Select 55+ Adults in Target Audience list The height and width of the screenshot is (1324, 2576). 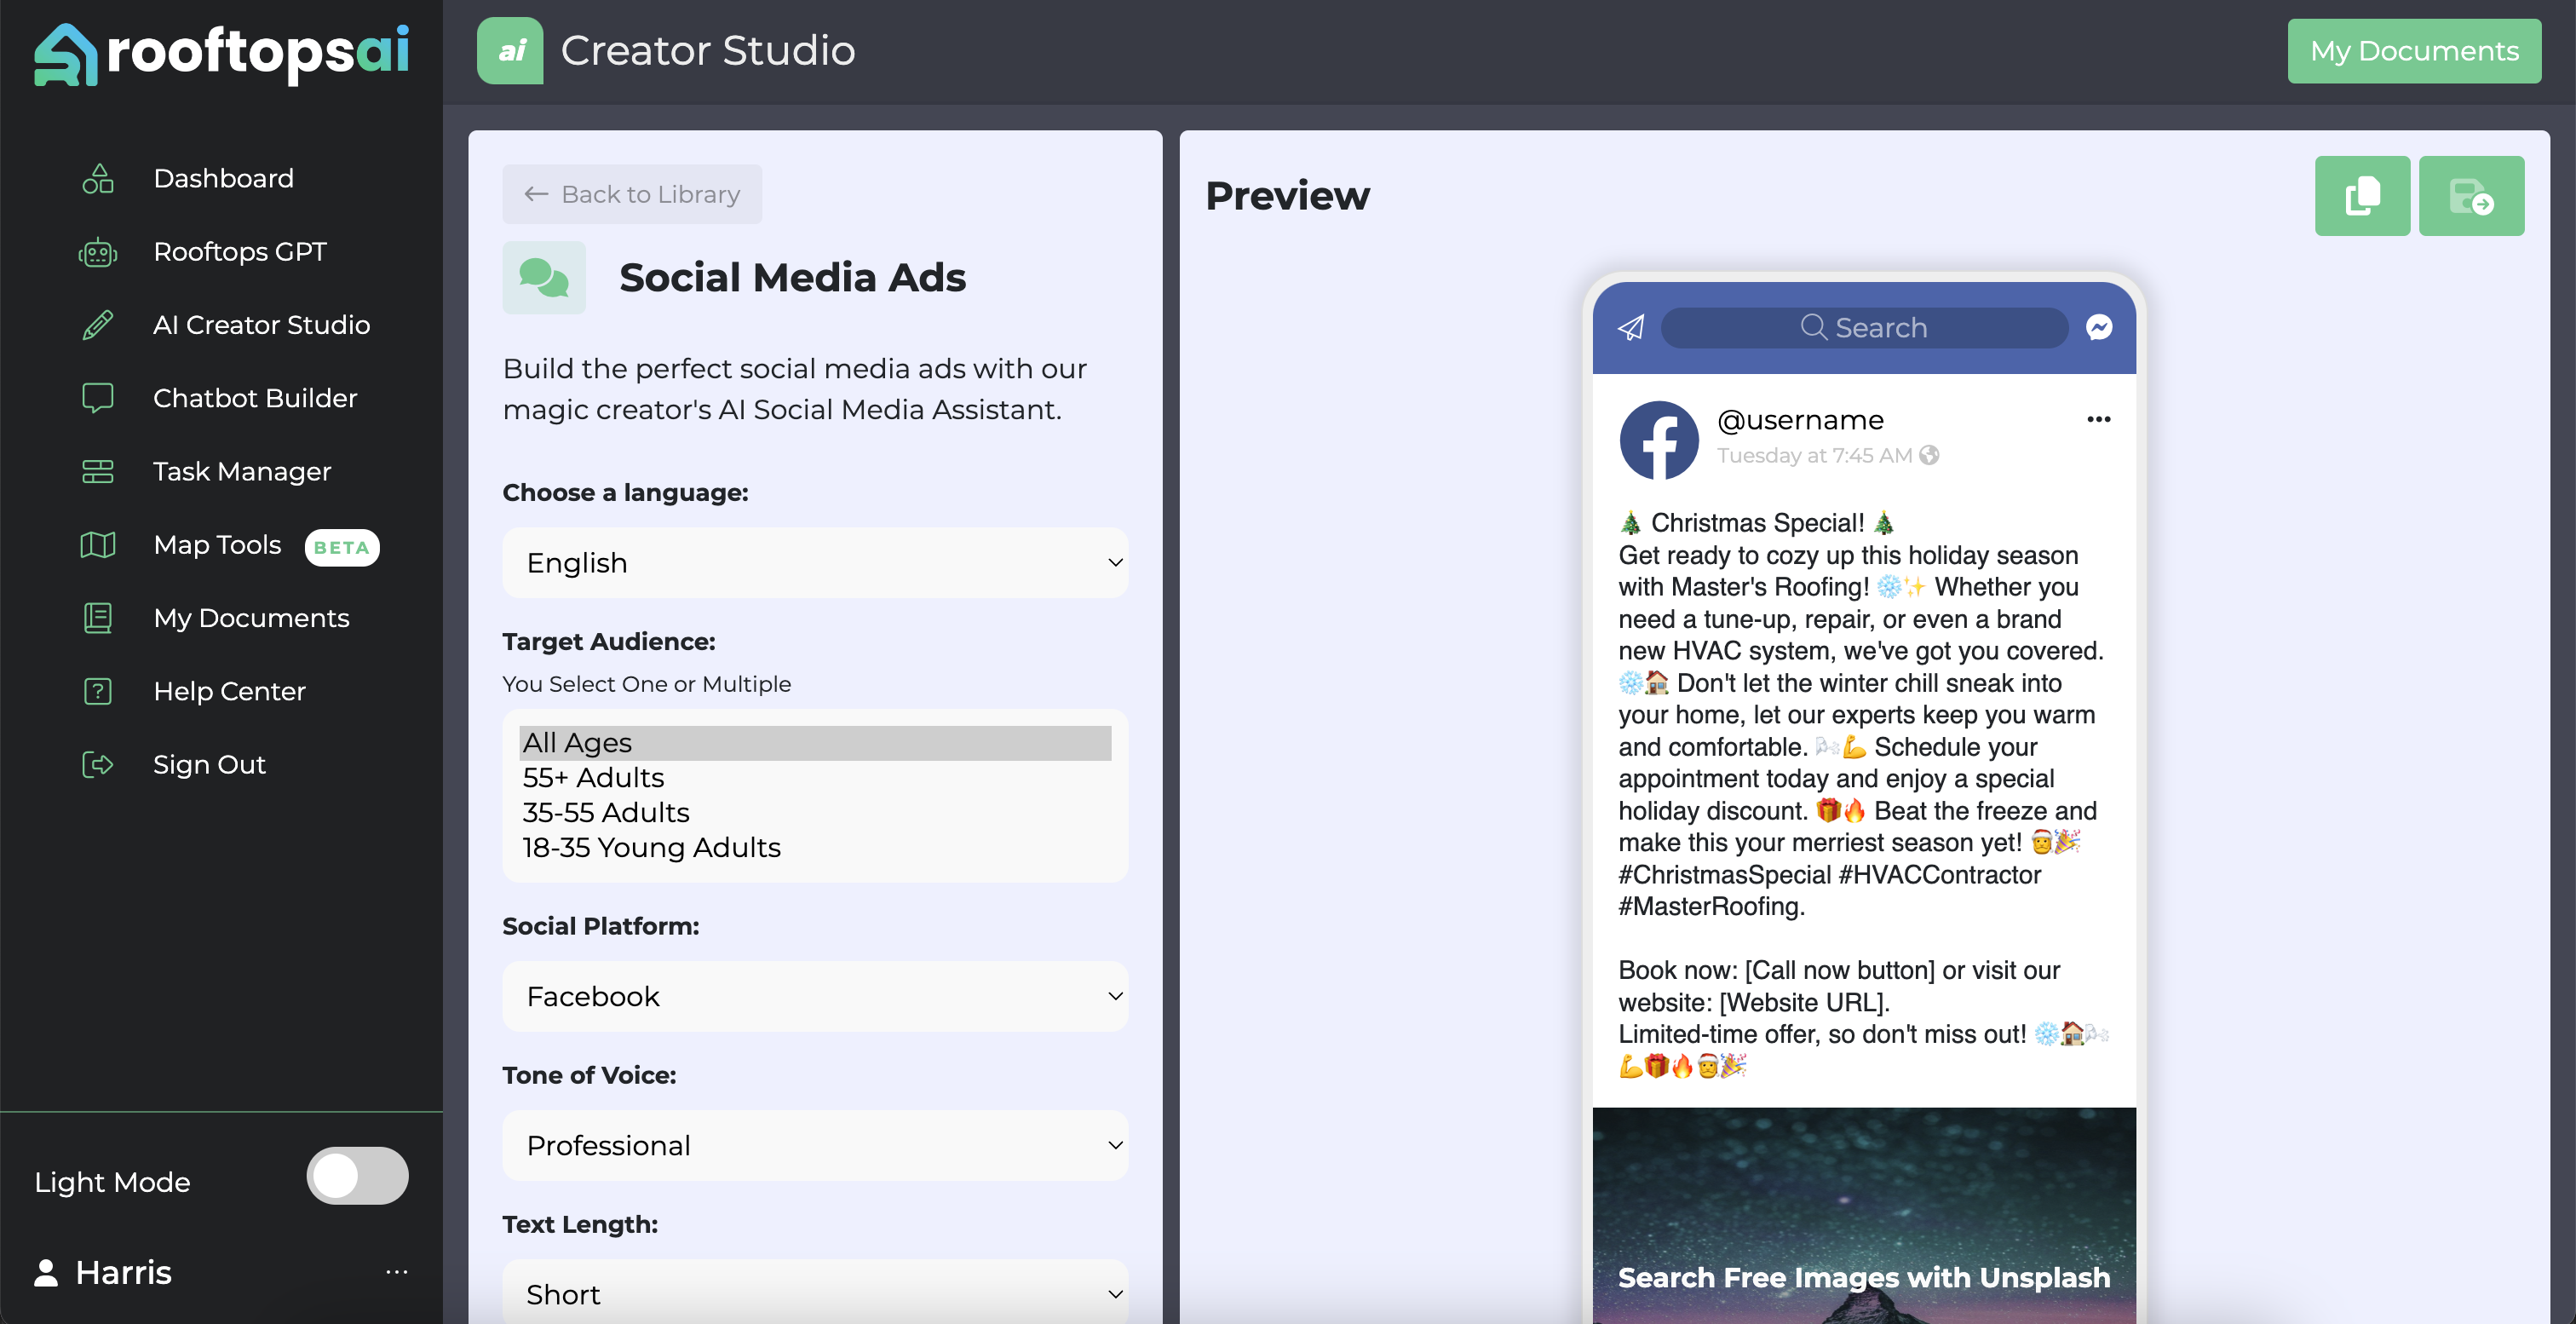coord(593,778)
